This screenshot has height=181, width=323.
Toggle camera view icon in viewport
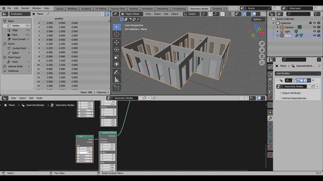(262, 56)
